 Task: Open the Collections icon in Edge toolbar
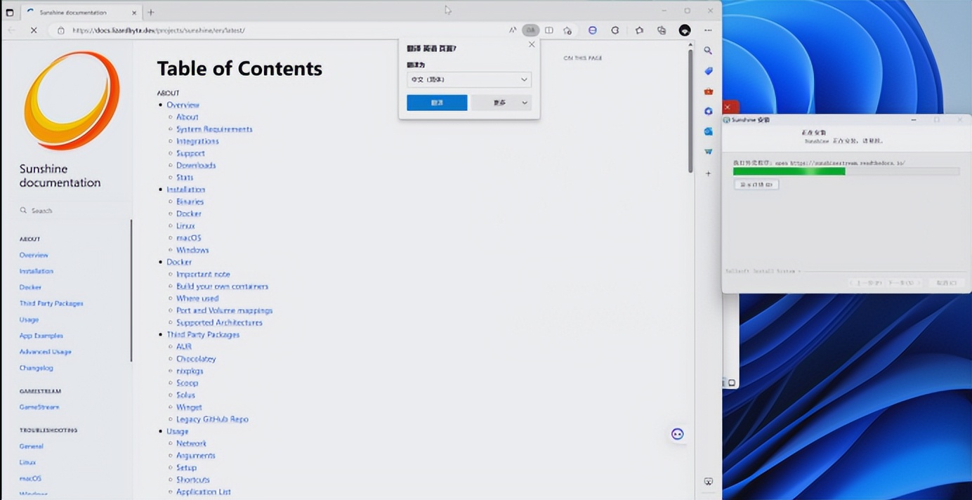662,30
